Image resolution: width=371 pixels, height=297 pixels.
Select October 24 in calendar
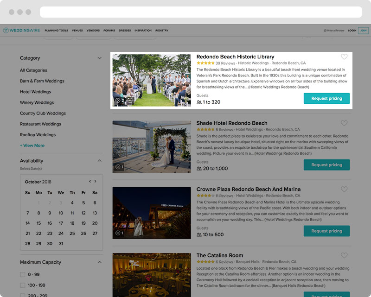click(61, 234)
